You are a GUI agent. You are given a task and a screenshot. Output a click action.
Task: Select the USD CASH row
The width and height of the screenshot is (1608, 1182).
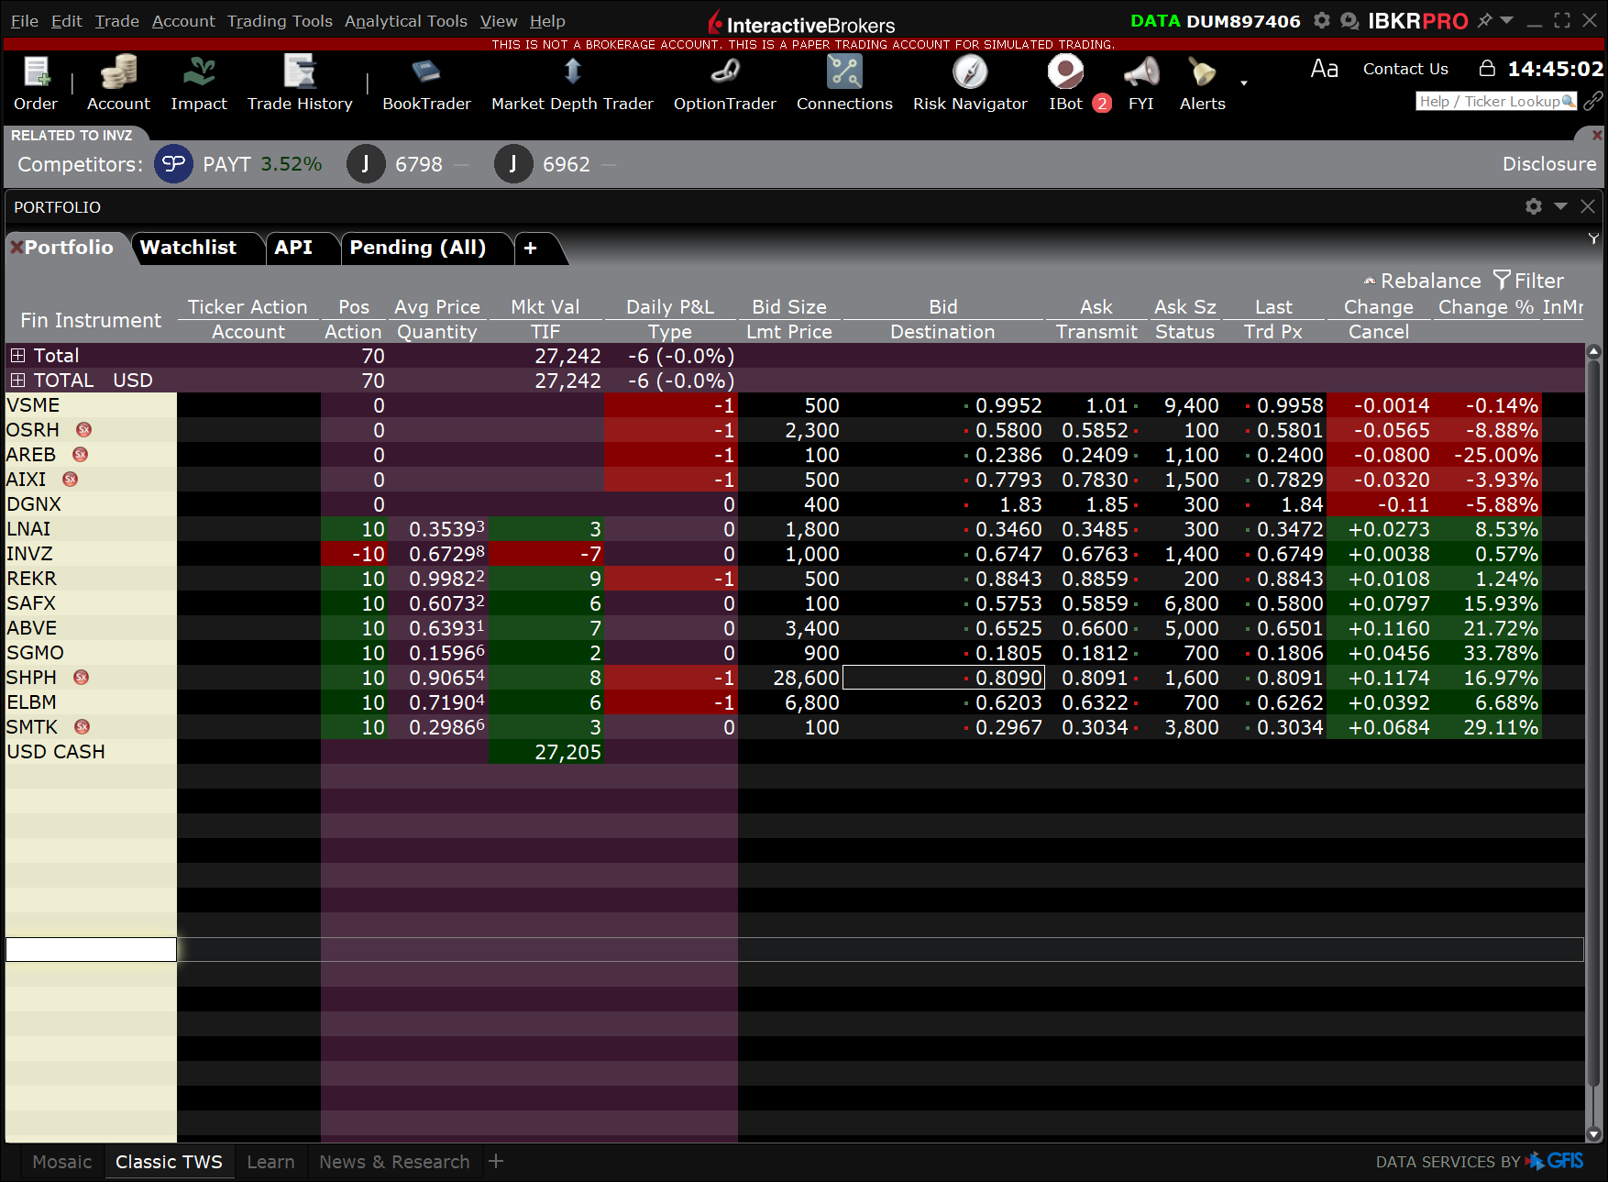pyautogui.click(x=91, y=751)
